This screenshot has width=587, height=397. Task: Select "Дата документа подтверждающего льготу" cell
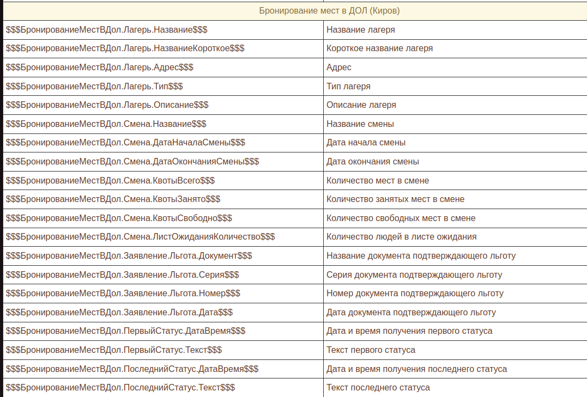tap(411, 313)
